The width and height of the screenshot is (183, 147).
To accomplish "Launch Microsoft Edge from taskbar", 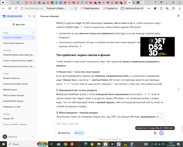I will (x=85, y=144).
